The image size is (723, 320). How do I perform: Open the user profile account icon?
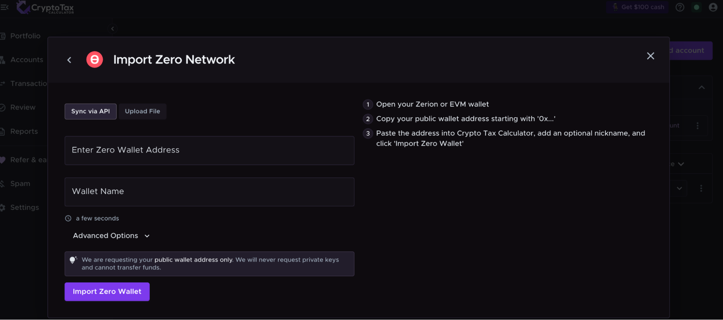coord(713,7)
